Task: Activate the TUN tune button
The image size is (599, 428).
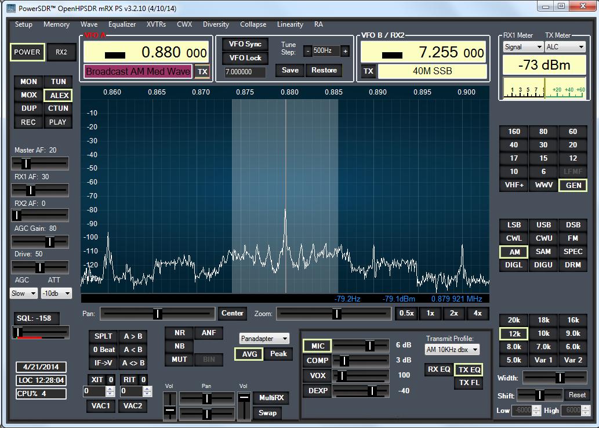Action: (58, 81)
